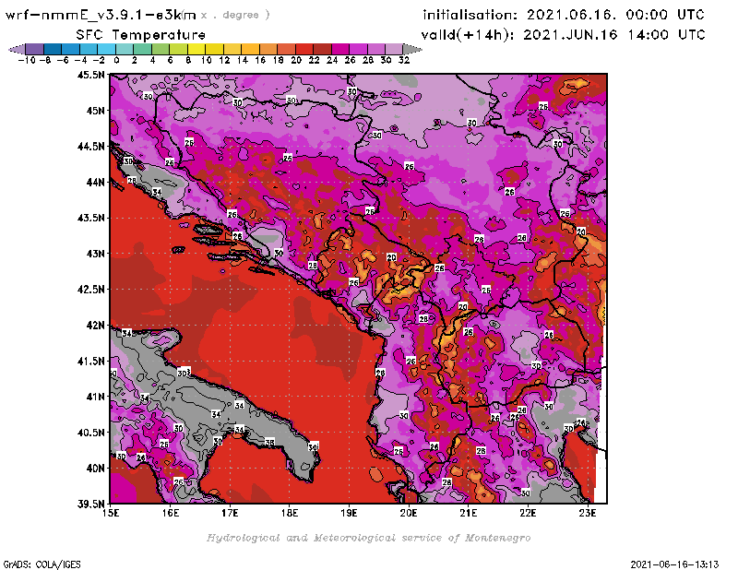Click the dark red 22 to 24 swatch
738x570 pixels.
pyautogui.click(x=322, y=49)
